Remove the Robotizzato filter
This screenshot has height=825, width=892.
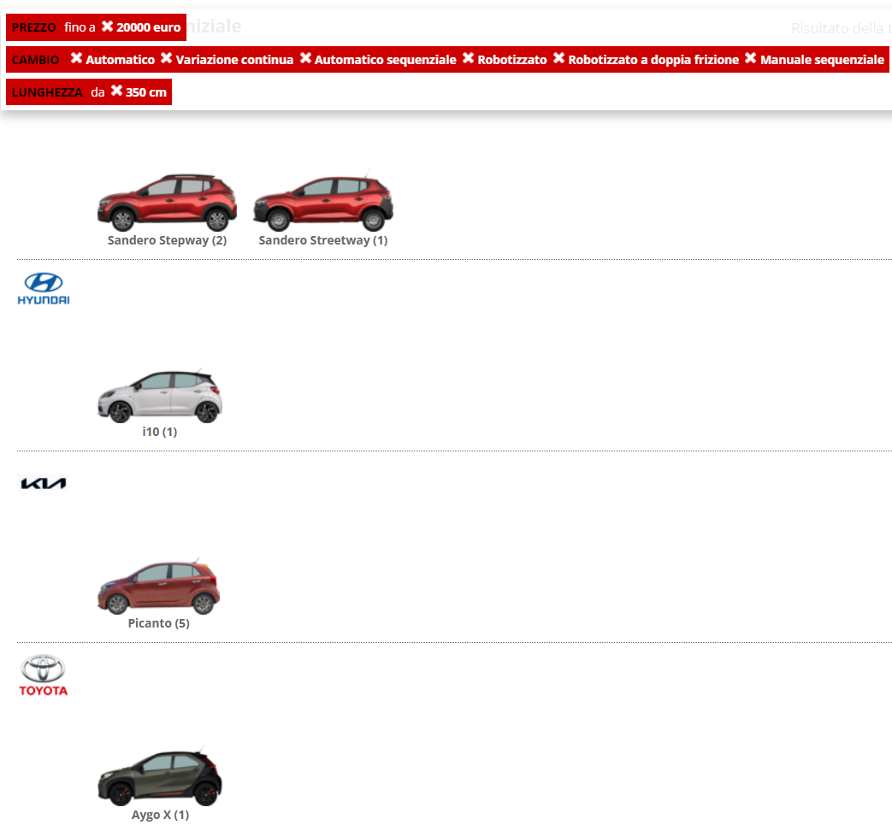coord(468,58)
